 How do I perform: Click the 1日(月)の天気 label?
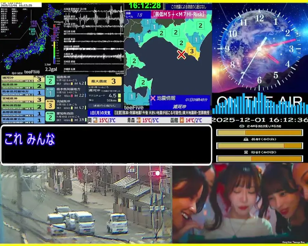[100, 113]
